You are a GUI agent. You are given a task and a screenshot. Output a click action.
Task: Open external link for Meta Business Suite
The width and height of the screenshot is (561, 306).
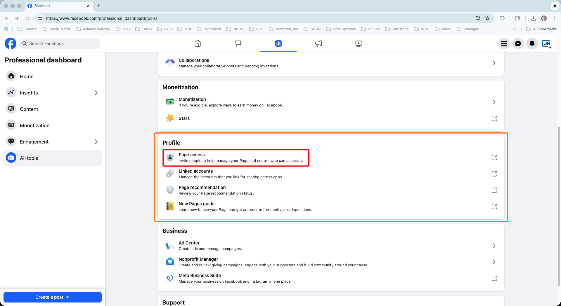click(494, 278)
